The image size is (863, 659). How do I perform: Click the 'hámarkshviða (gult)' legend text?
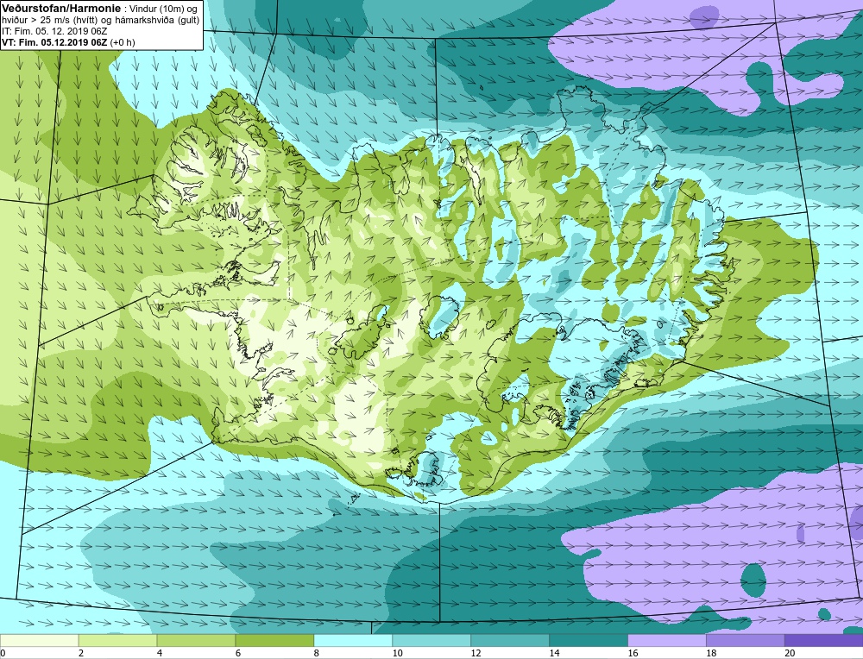click(x=159, y=21)
